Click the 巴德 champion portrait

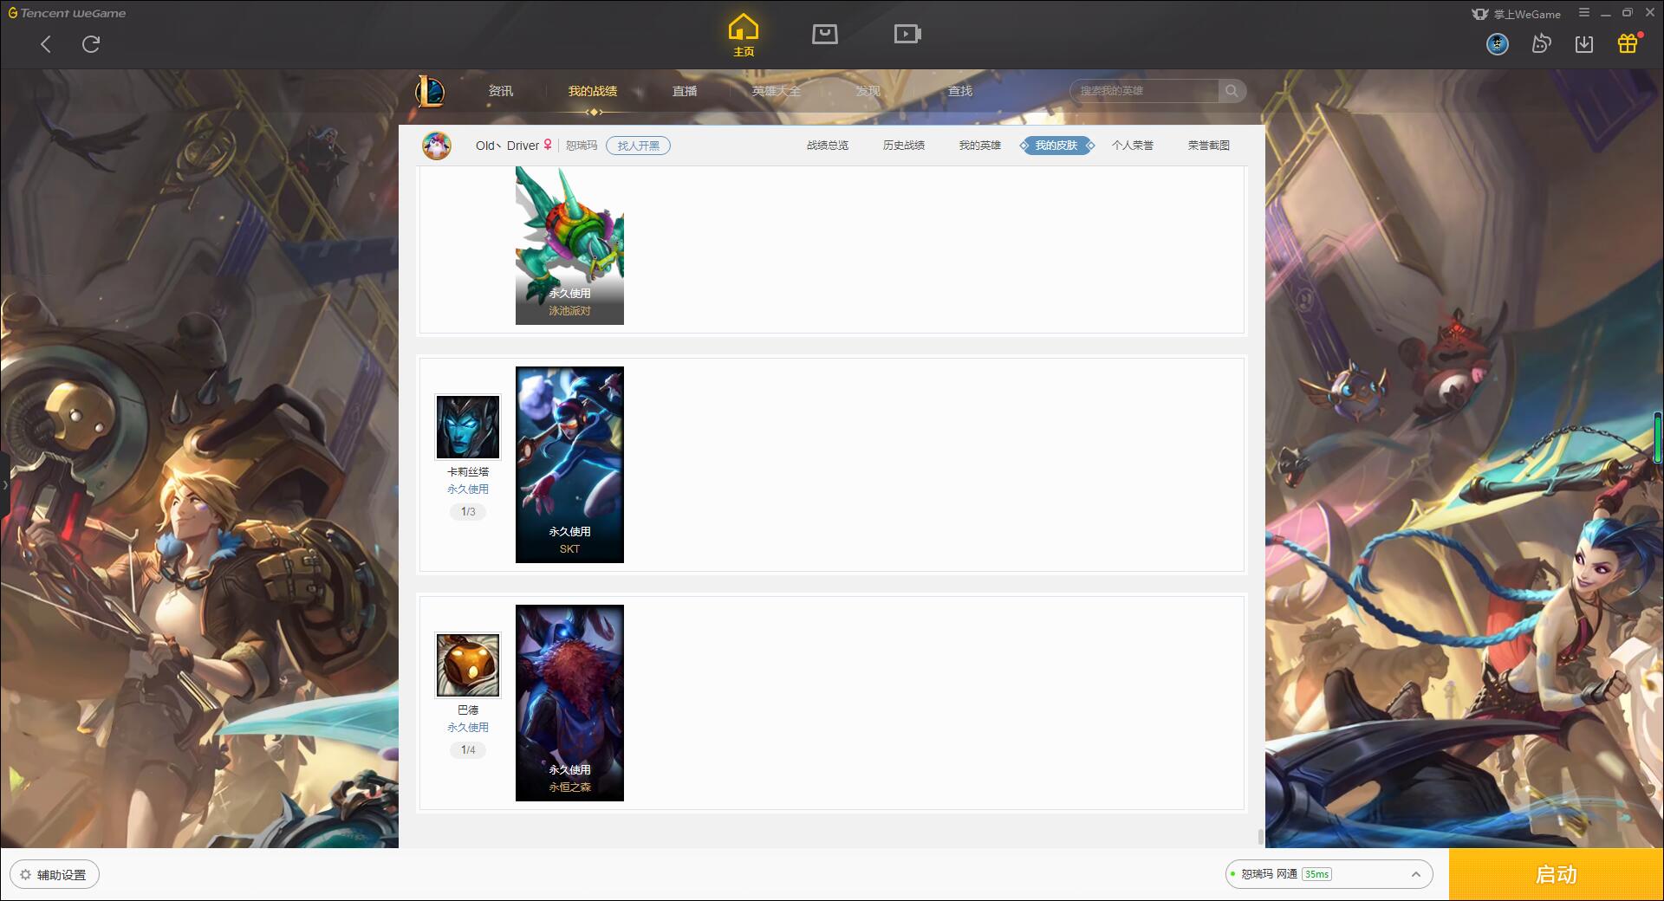(468, 665)
